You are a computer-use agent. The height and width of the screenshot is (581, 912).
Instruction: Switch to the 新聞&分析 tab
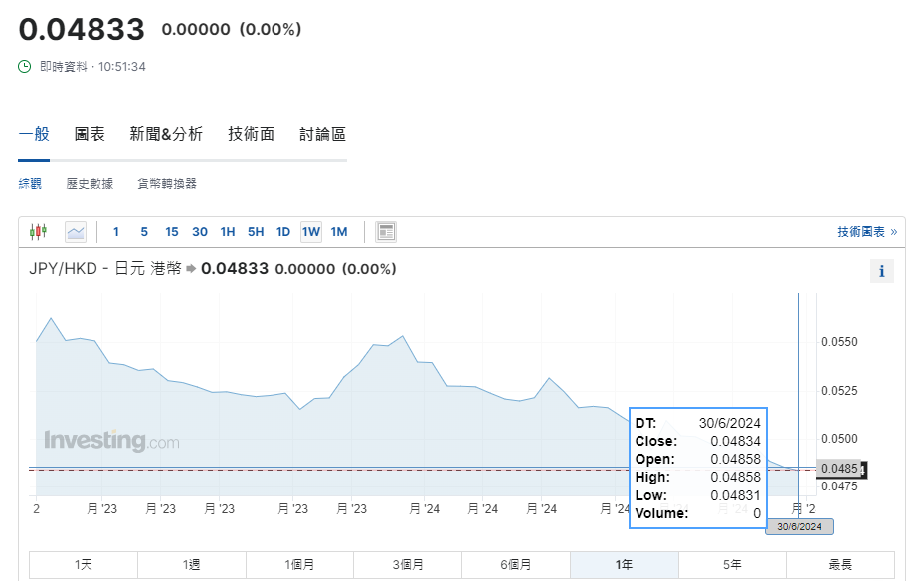(166, 134)
